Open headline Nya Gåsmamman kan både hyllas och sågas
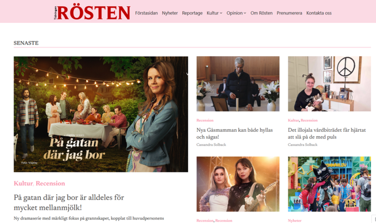The width and height of the screenshot is (376, 223). (234, 134)
